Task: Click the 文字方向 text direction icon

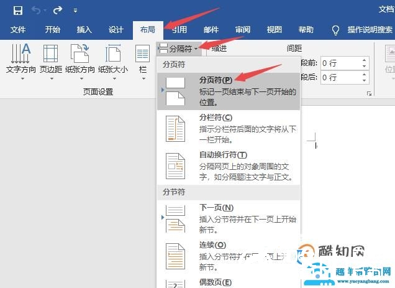Action: point(20,53)
